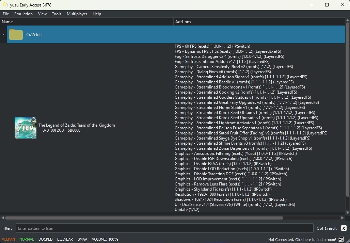350x243 pixels.
Task: Click the filter pattern input field
Action: point(164,228)
